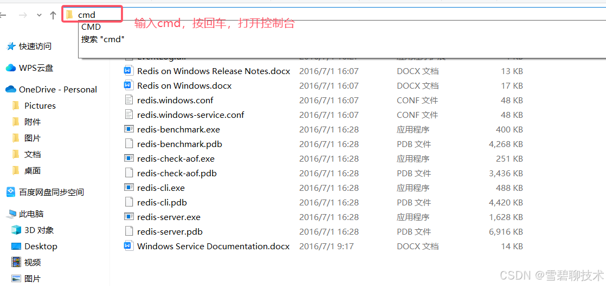The width and height of the screenshot is (606, 286).
Task: Click the 1,628 KB size cell
Action: coord(506,217)
